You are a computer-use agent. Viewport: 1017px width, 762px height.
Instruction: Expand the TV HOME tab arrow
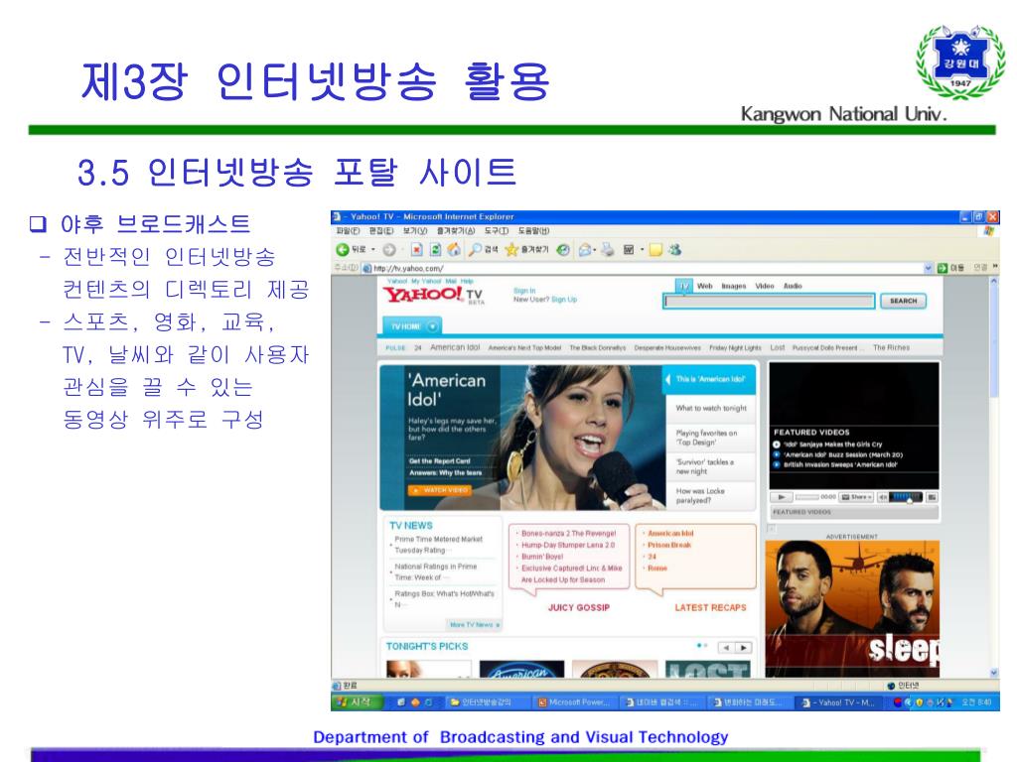click(x=433, y=325)
